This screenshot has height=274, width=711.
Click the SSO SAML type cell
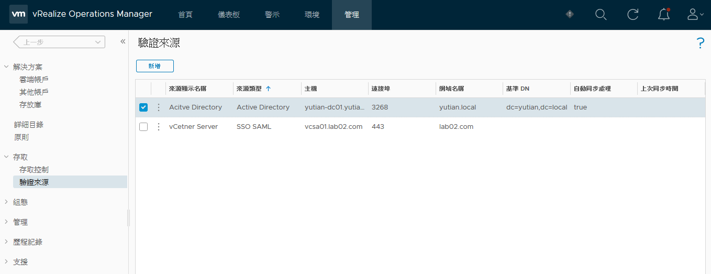[x=254, y=127]
